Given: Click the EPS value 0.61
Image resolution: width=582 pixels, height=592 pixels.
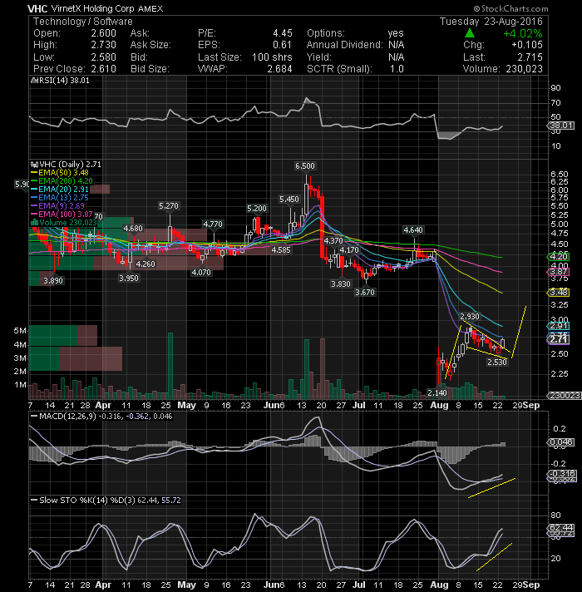Looking at the screenshot, I should click(x=283, y=45).
